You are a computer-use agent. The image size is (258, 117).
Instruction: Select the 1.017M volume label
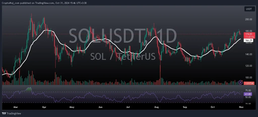coord(248,83)
